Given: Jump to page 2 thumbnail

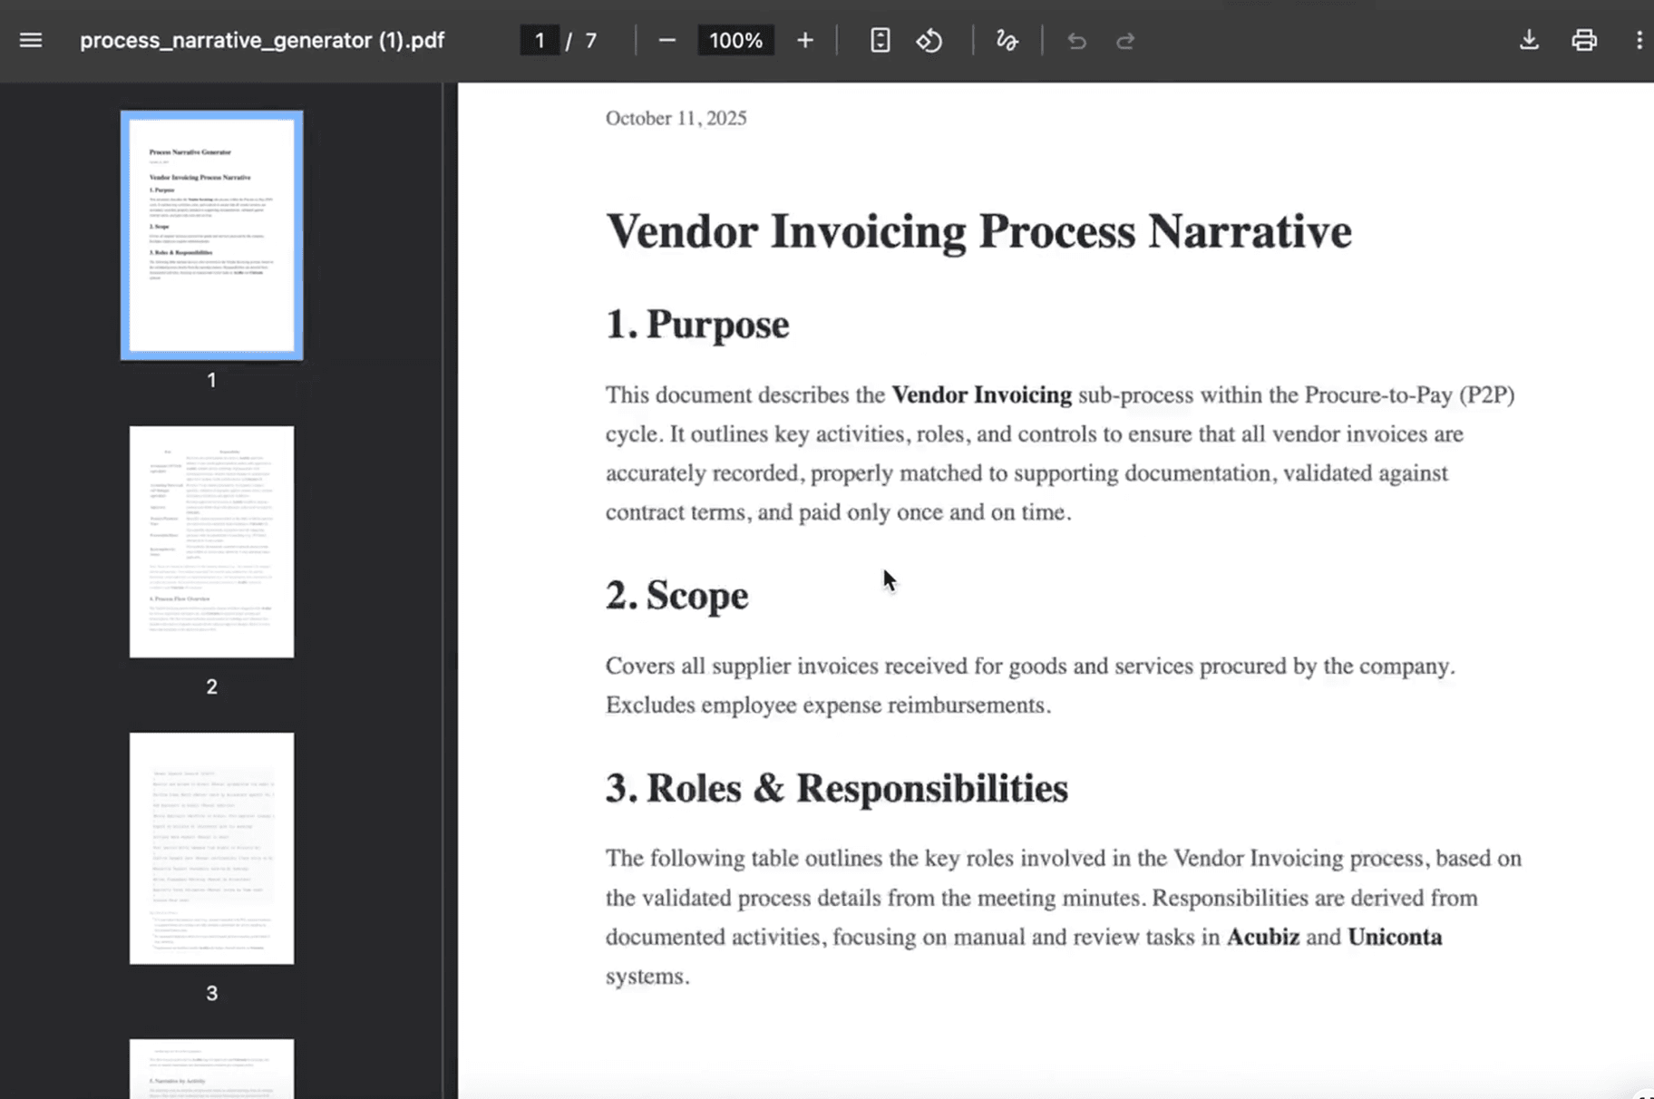Looking at the screenshot, I should [211, 541].
